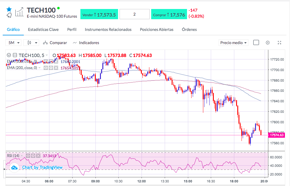Click the 60.0000 RSI axis label

coord(276,157)
